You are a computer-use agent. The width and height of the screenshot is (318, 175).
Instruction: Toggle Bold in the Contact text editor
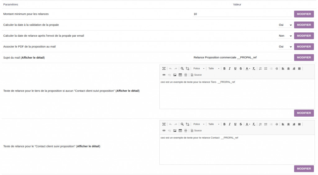tap(224, 124)
